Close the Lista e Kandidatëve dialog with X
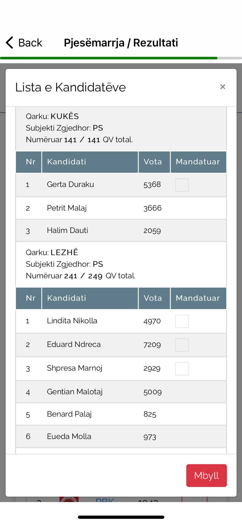Screen dimensions: 242x524 tap(223, 87)
